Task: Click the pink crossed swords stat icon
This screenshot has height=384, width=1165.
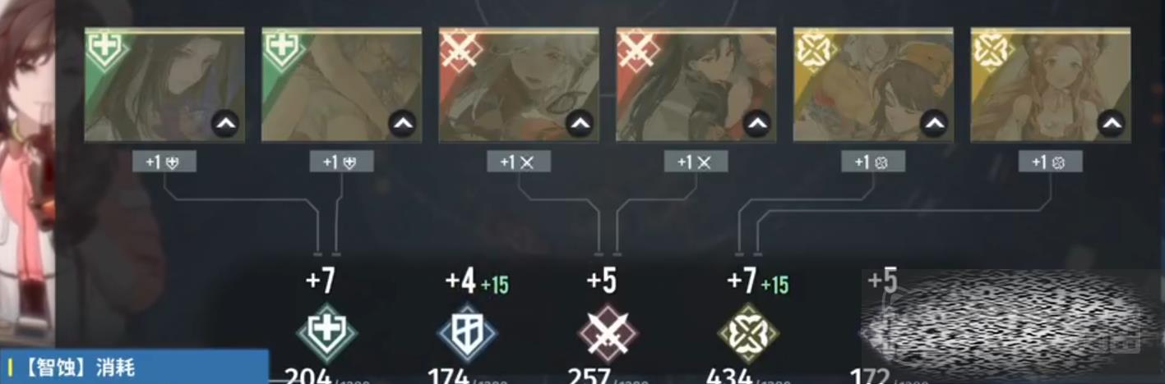Action: click(608, 333)
